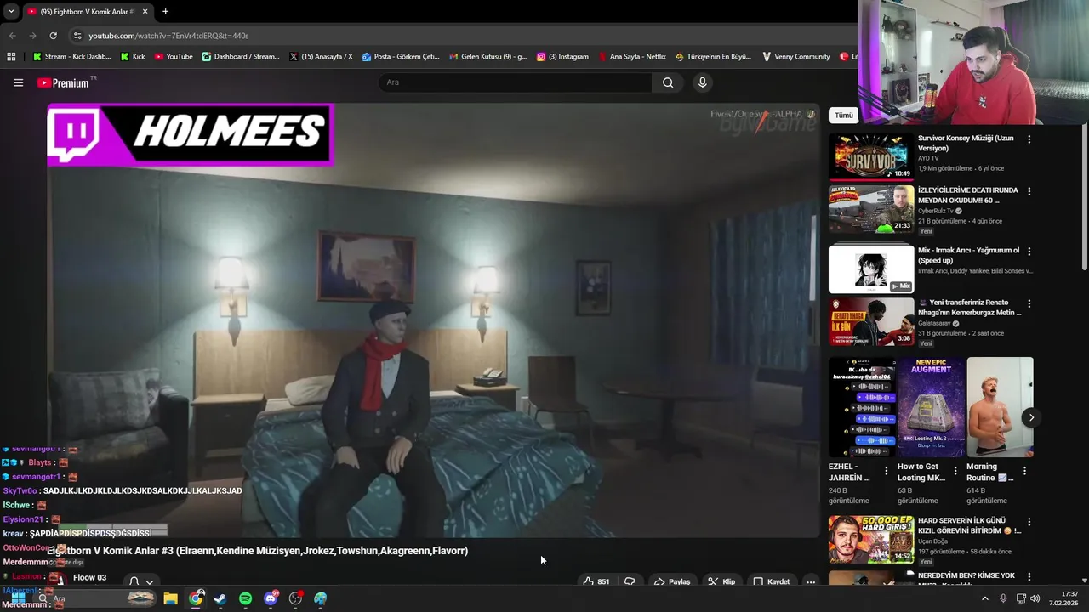Open Chrome from the Windows taskbar
The height and width of the screenshot is (612, 1089).
point(196,598)
